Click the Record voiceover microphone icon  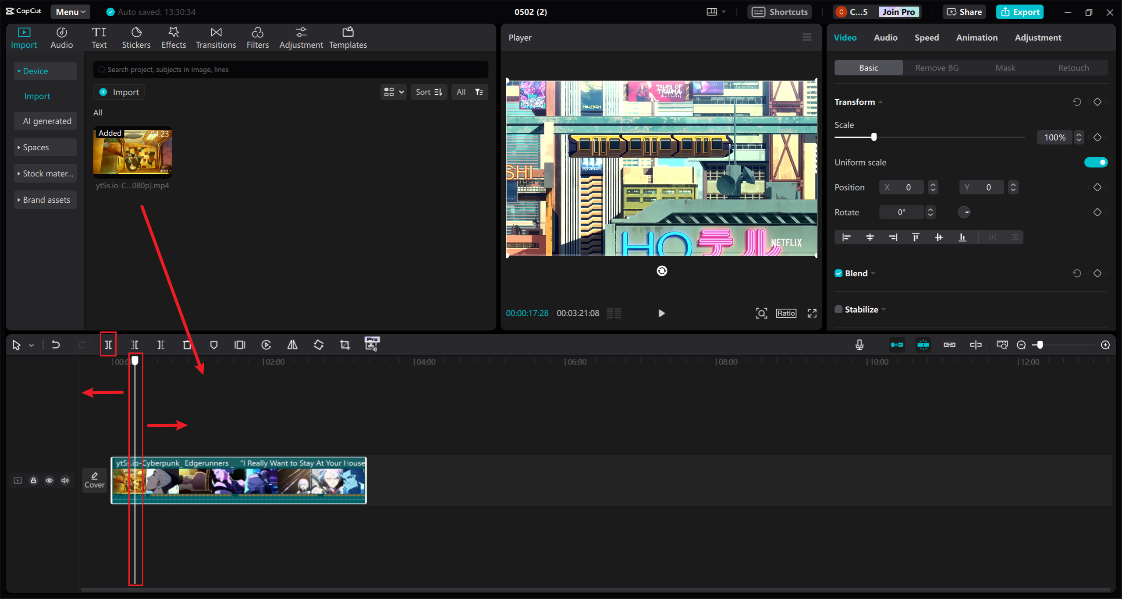tap(859, 345)
